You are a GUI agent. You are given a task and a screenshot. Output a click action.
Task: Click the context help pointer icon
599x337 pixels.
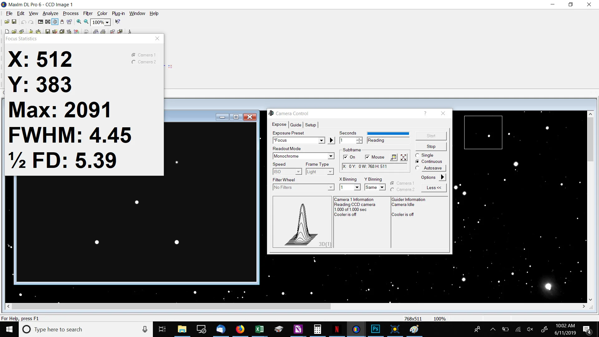(x=118, y=22)
